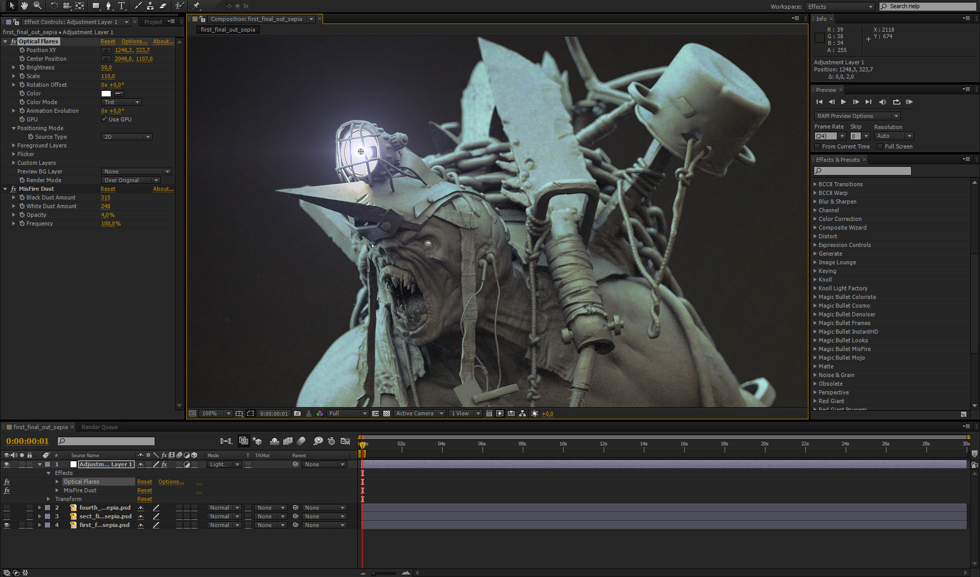This screenshot has width=980, height=577.
Task: Select the Puppet Pin tool
Action: pyautogui.click(x=196, y=6)
